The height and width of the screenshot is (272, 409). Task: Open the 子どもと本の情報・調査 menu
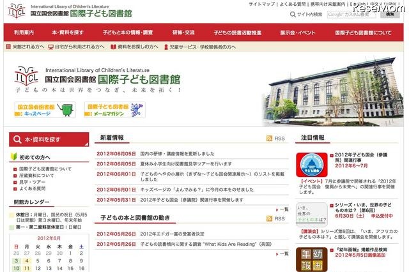point(128,33)
